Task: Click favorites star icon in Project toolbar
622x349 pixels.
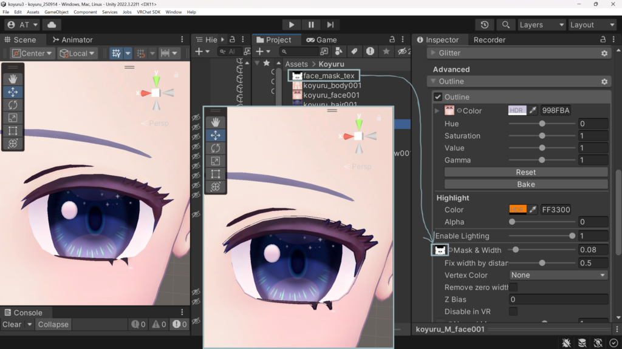Action: pyautogui.click(x=386, y=52)
